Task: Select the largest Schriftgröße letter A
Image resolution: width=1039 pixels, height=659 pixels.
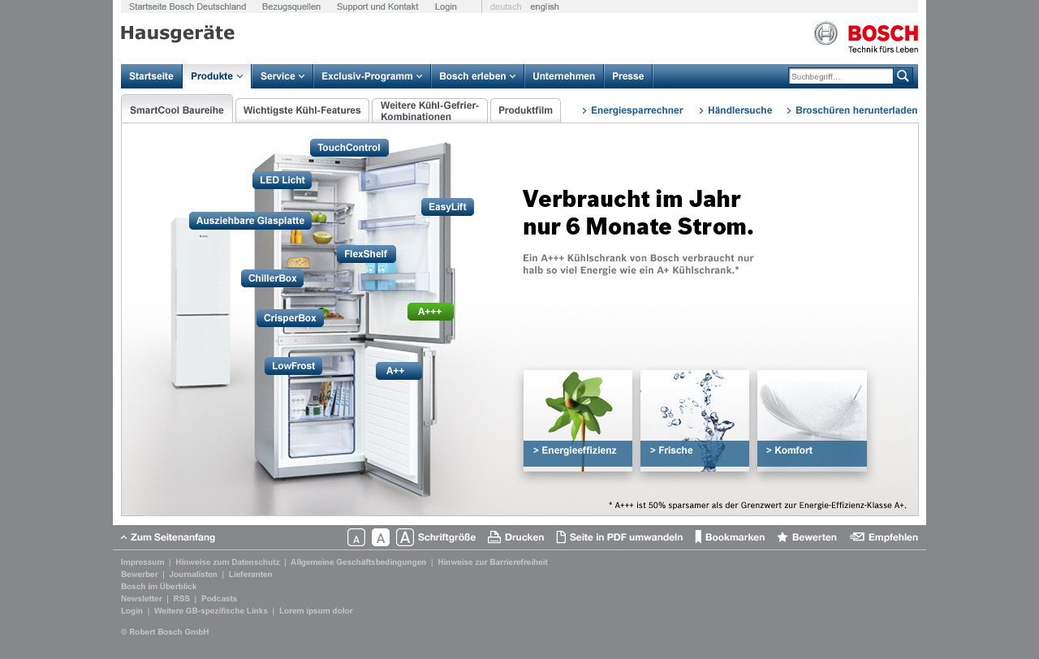Action: [405, 536]
